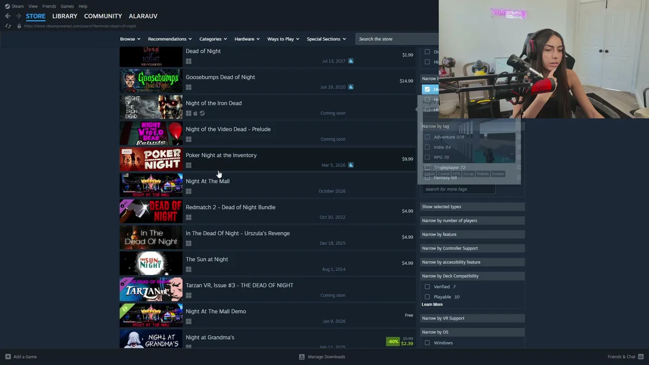Enable the Playable deck compatibility filter
This screenshot has height=365, width=649.
coord(427,297)
